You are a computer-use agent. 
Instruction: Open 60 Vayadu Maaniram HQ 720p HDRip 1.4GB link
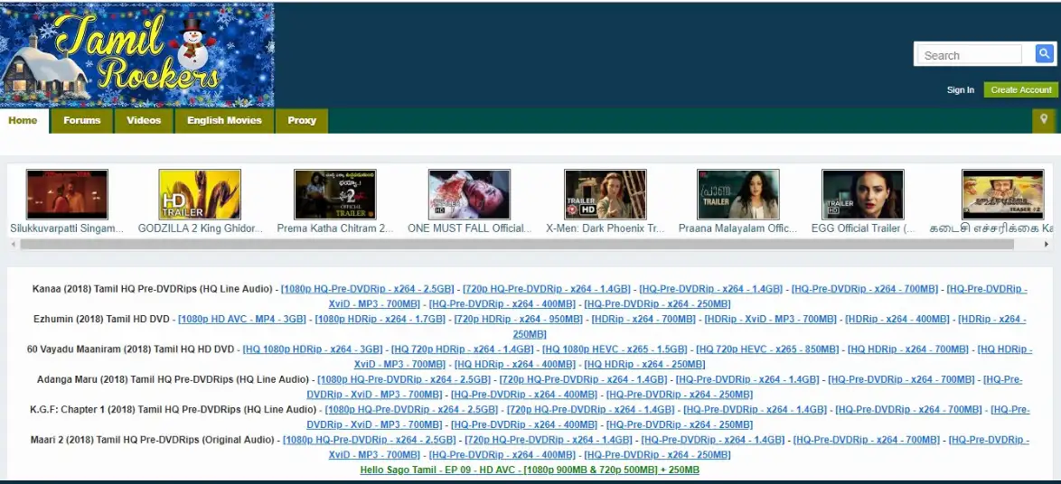pyautogui.click(x=463, y=349)
